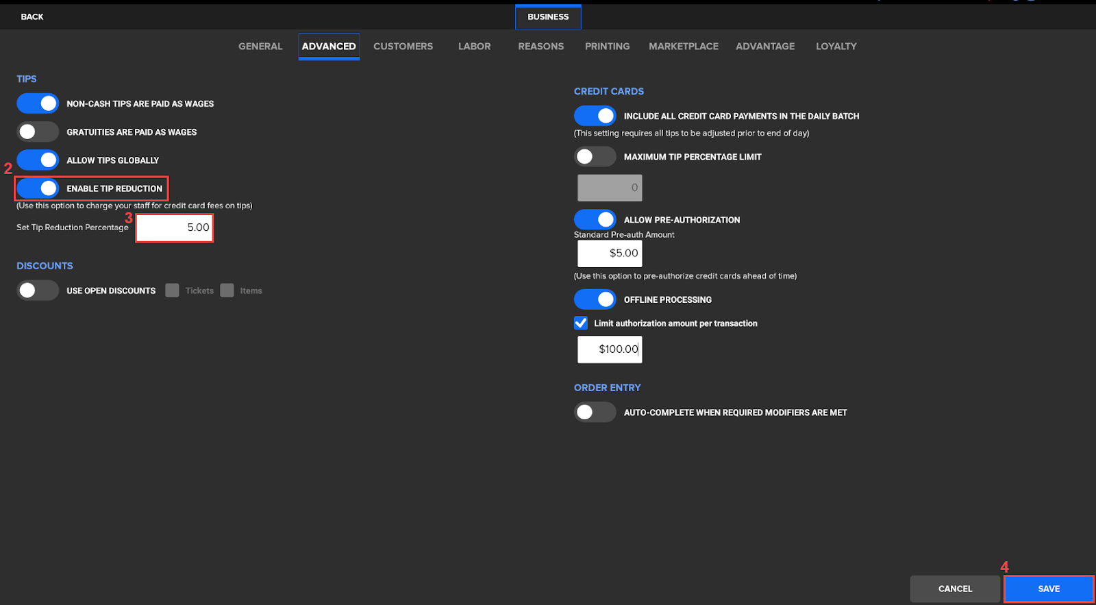Go back using the Back button
This screenshot has height=605, width=1096.
pyautogui.click(x=32, y=16)
